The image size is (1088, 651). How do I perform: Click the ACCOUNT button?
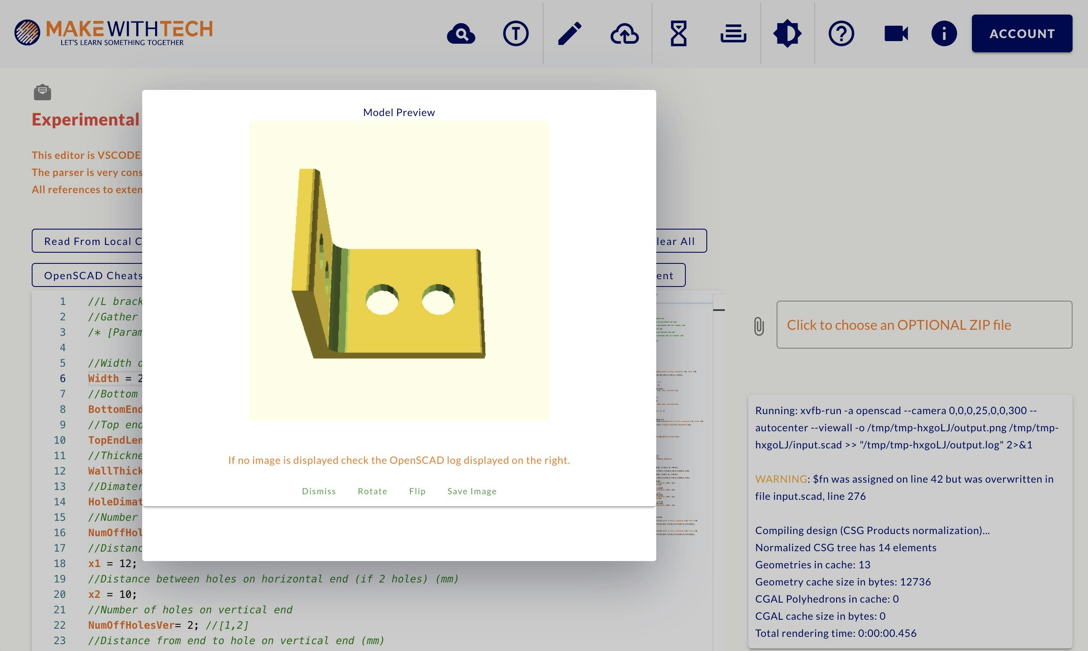click(1022, 34)
